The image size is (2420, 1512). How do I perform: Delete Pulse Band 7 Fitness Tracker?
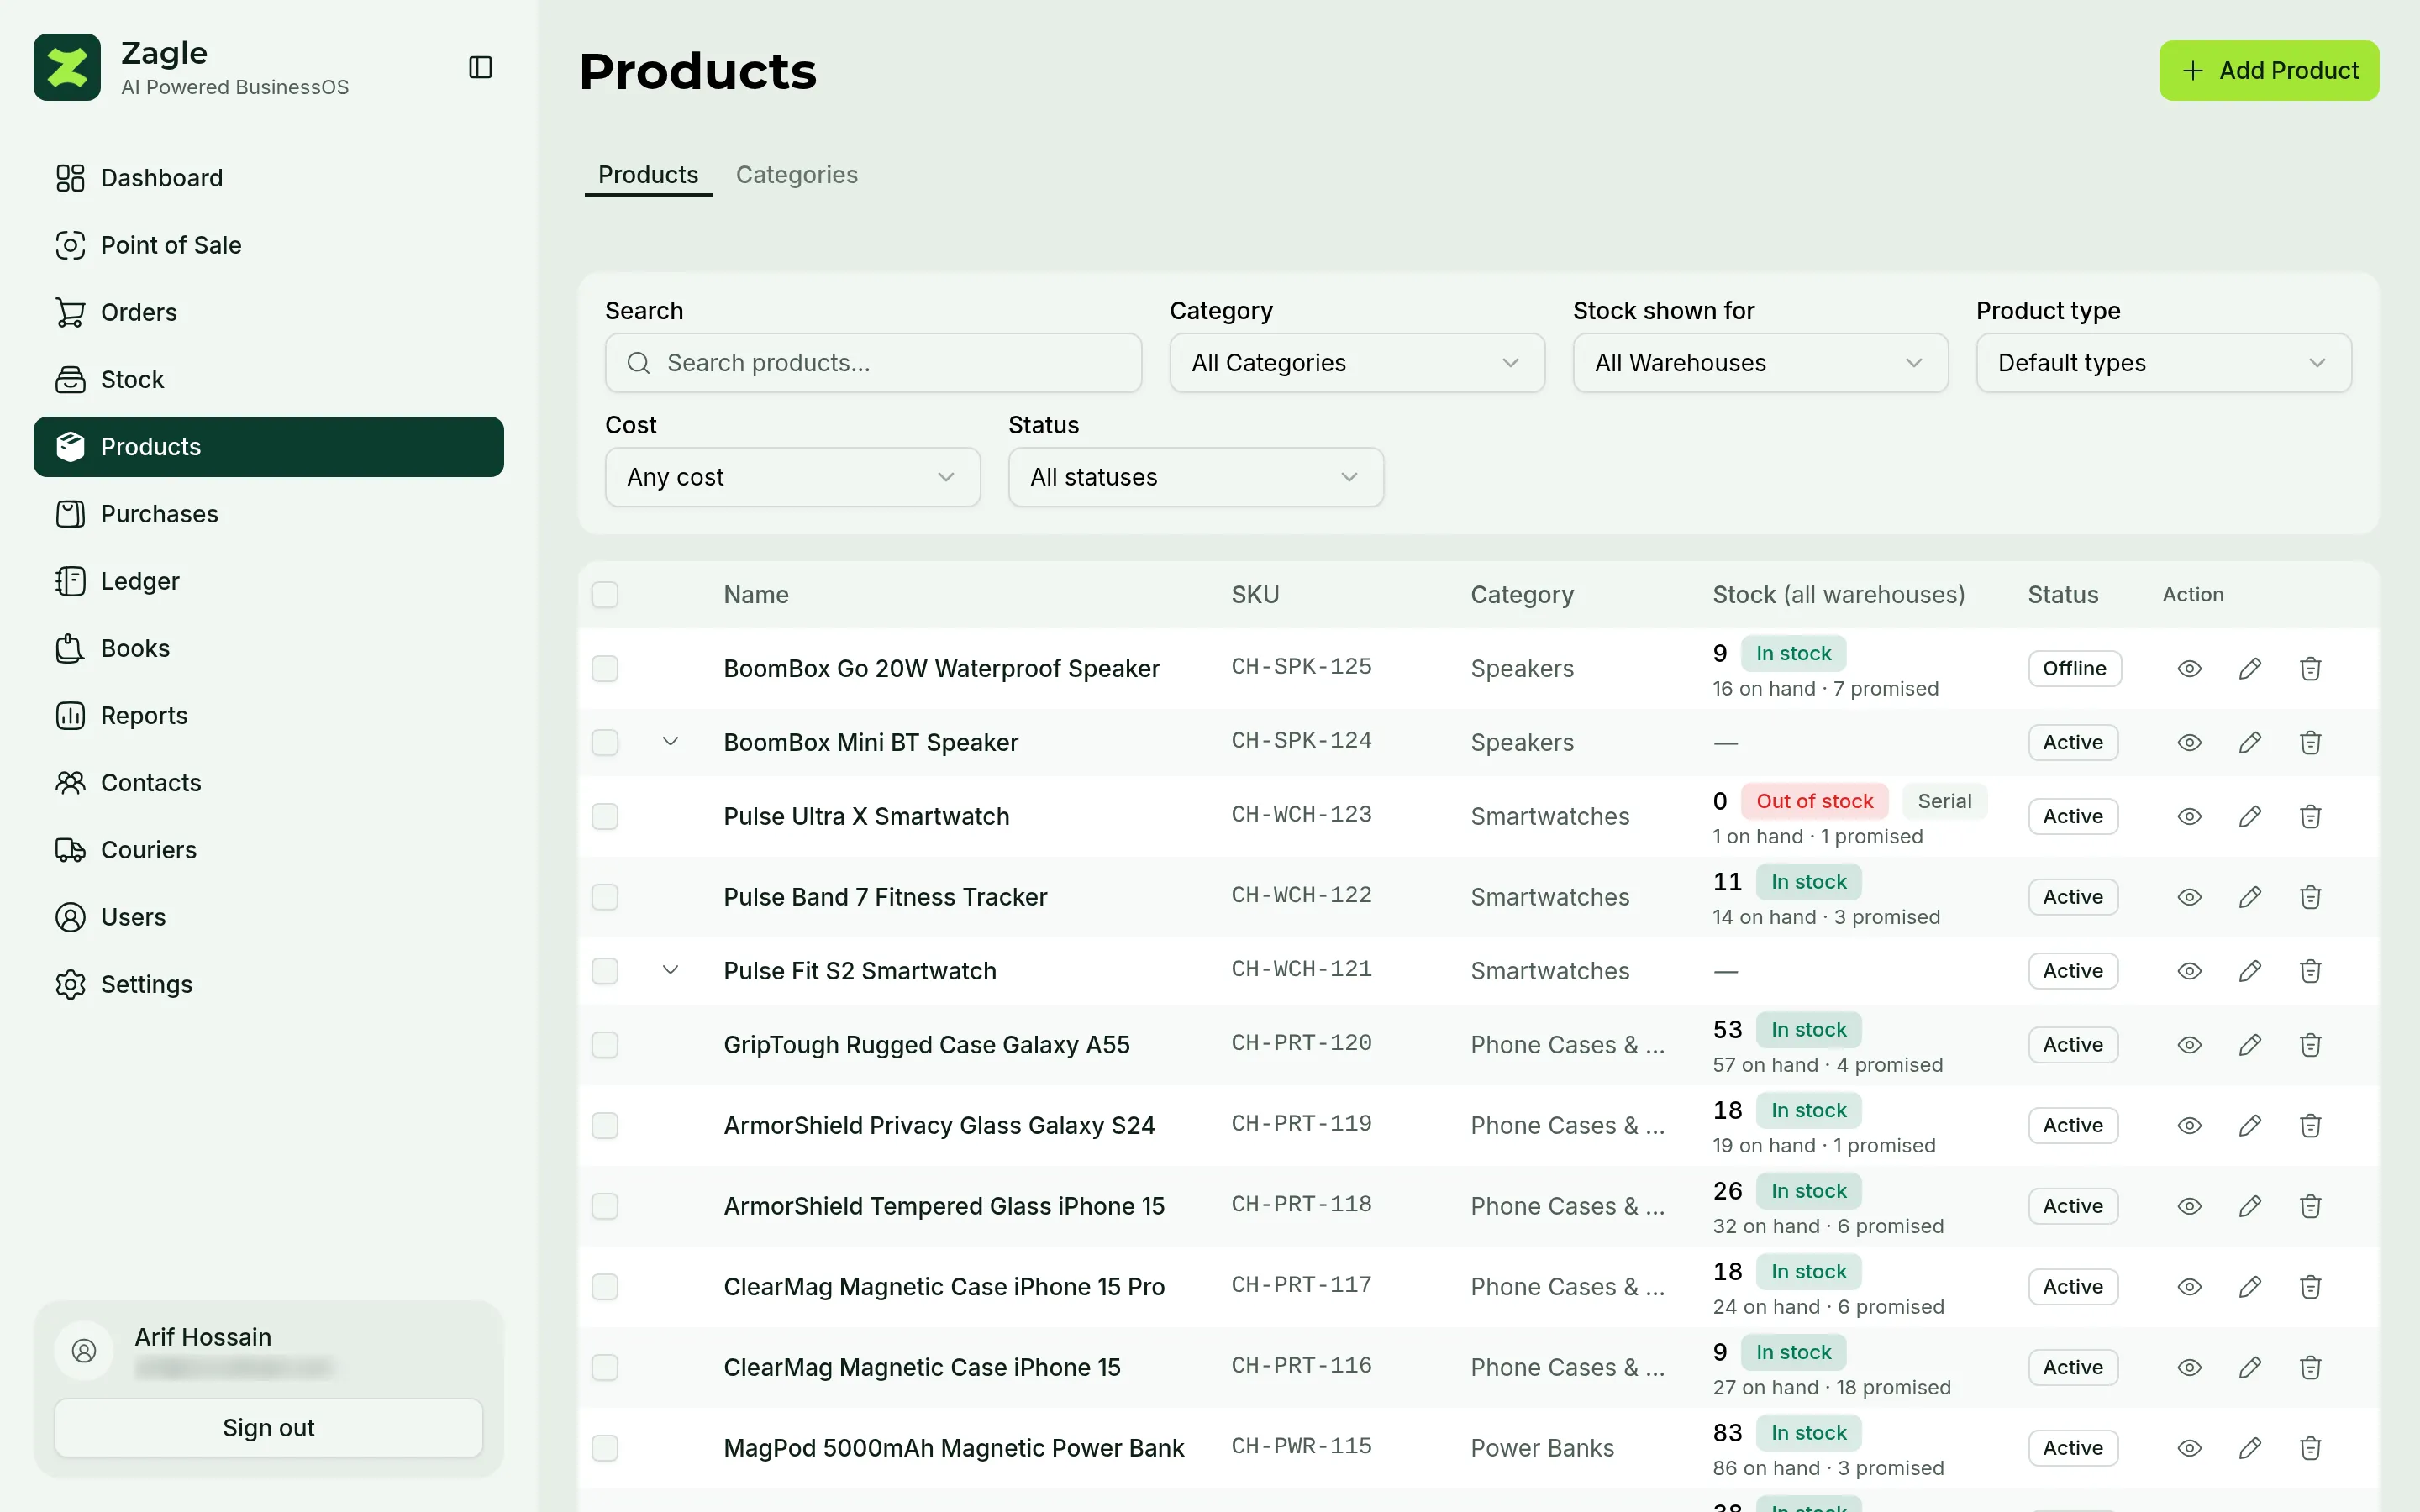pos(2310,897)
